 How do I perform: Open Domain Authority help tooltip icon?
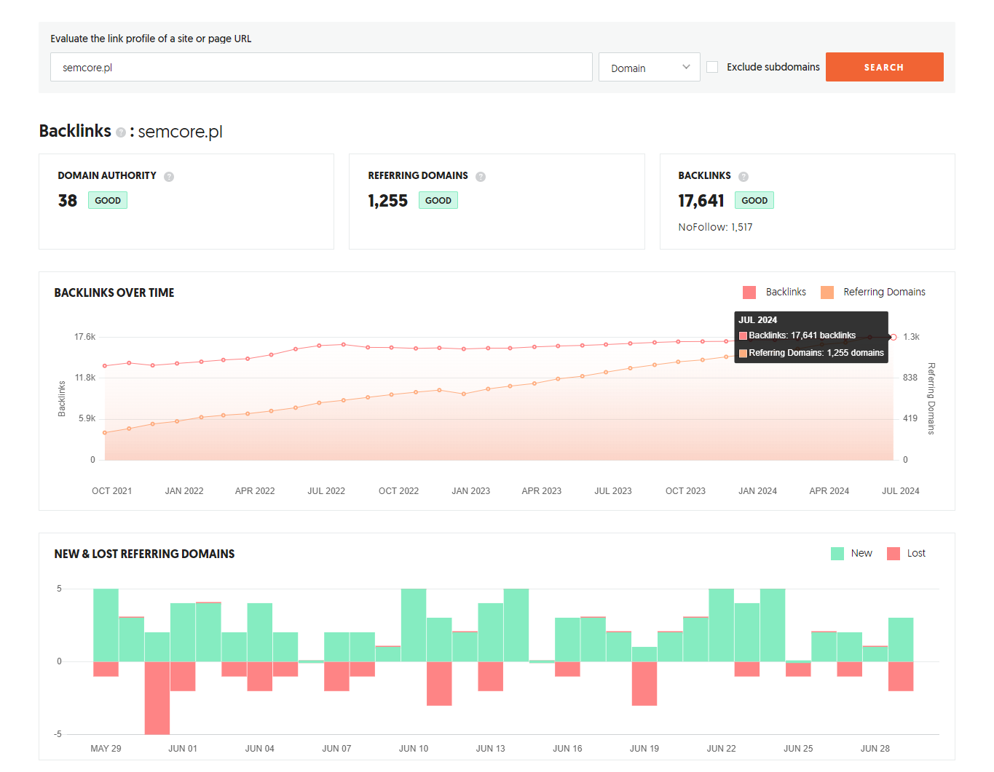[x=169, y=177]
